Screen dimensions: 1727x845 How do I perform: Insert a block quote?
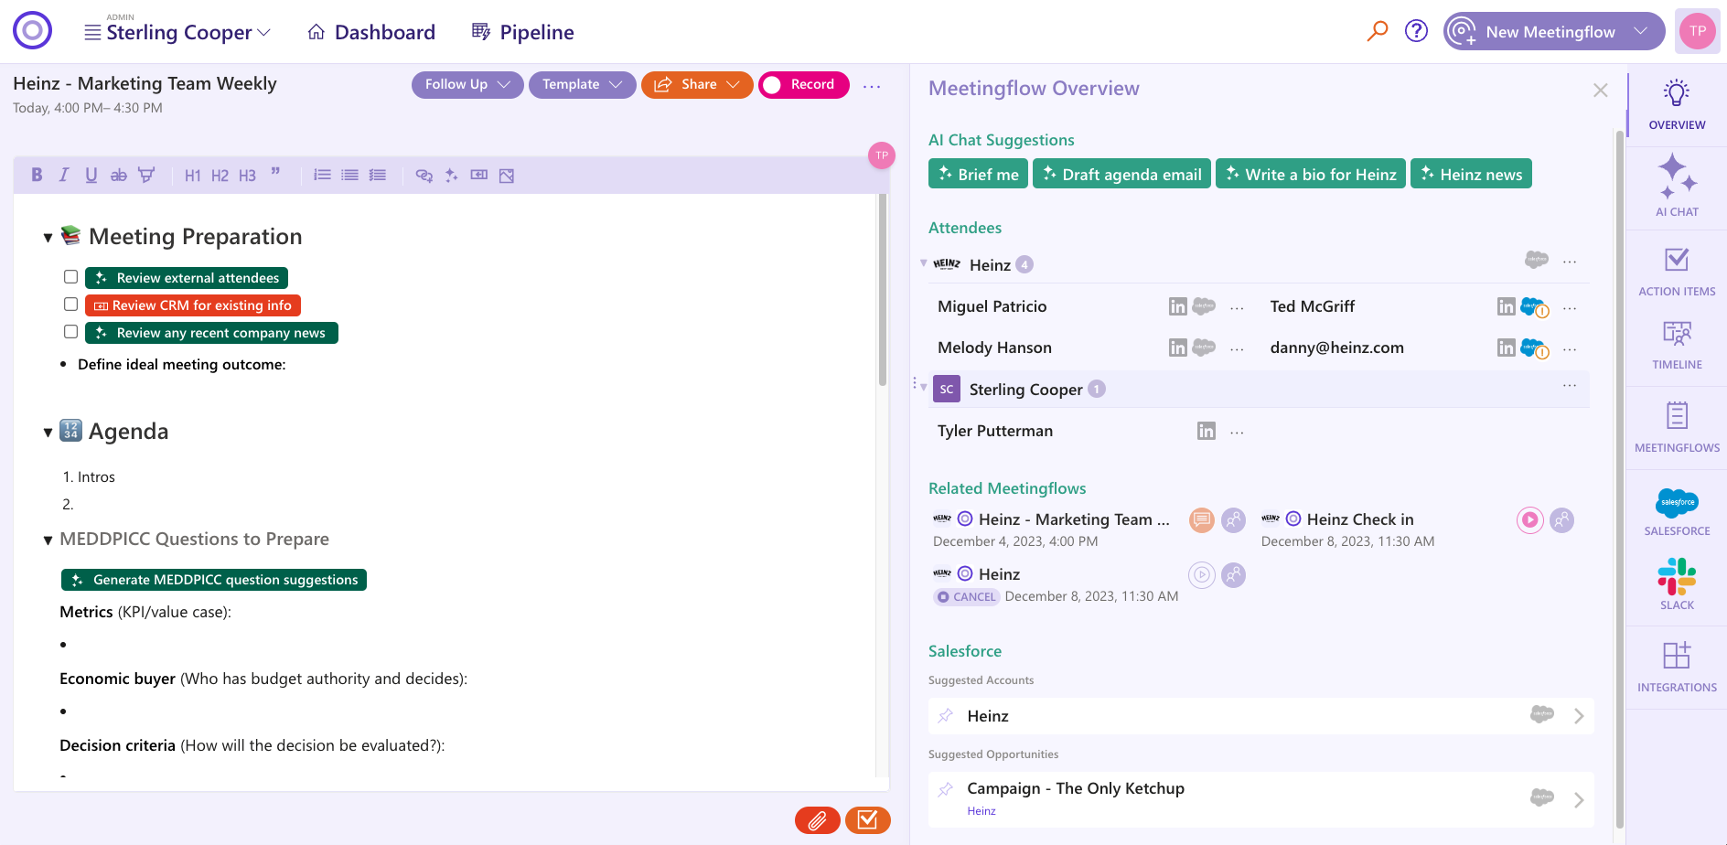(x=275, y=174)
